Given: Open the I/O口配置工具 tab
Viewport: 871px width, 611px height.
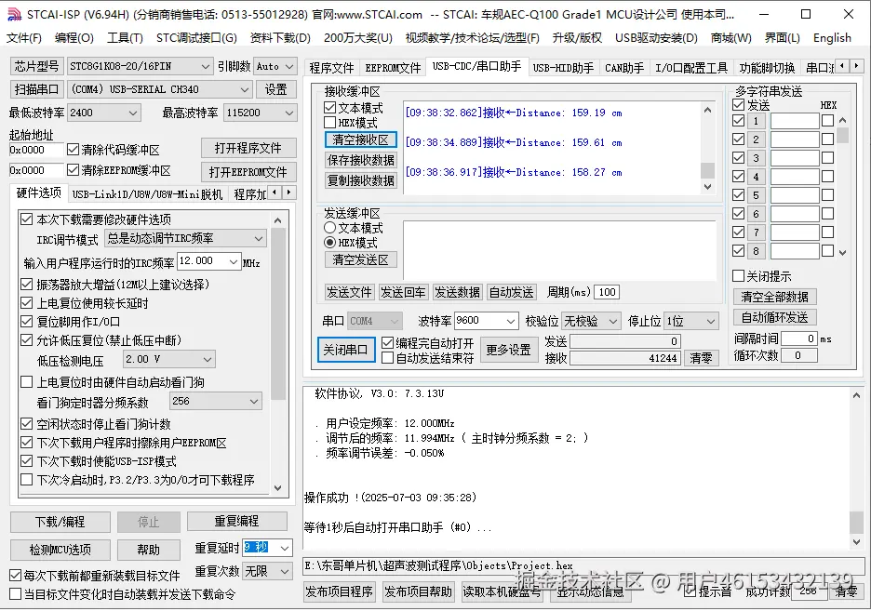Looking at the screenshot, I should (x=691, y=68).
